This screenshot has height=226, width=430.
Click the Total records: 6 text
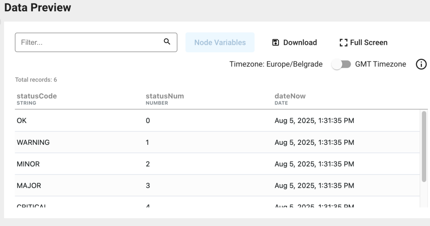pyautogui.click(x=36, y=80)
